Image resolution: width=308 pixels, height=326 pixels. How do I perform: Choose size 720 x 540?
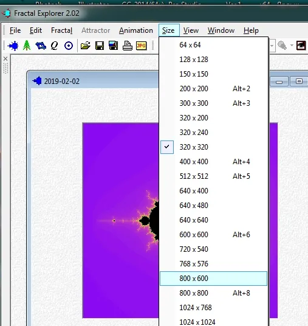coord(213,249)
